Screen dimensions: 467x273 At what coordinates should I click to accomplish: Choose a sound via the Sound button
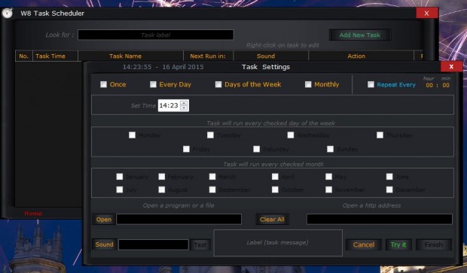(x=104, y=244)
